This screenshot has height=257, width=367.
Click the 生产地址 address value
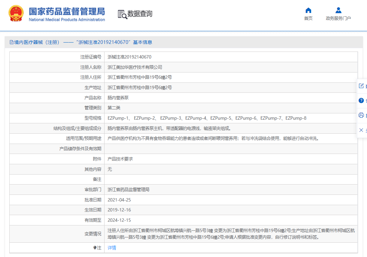(x=139, y=88)
